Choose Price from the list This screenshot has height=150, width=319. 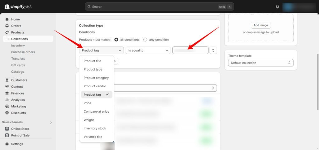97,103
